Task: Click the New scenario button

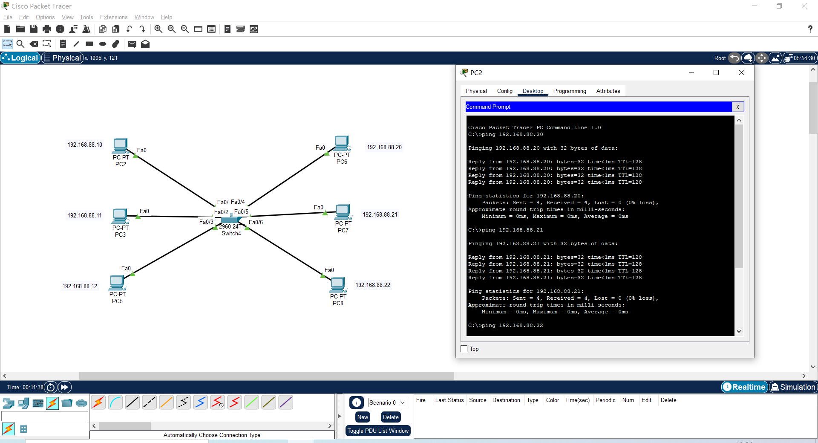Action: pyautogui.click(x=363, y=417)
